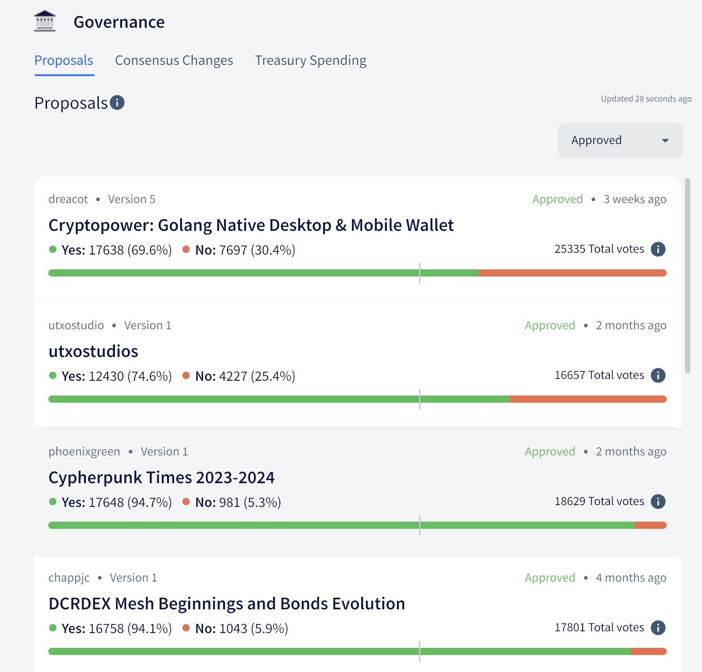Image resolution: width=702 pixels, height=672 pixels.
Task: Click the Cryptopower vote progress bar
Action: 357,273
